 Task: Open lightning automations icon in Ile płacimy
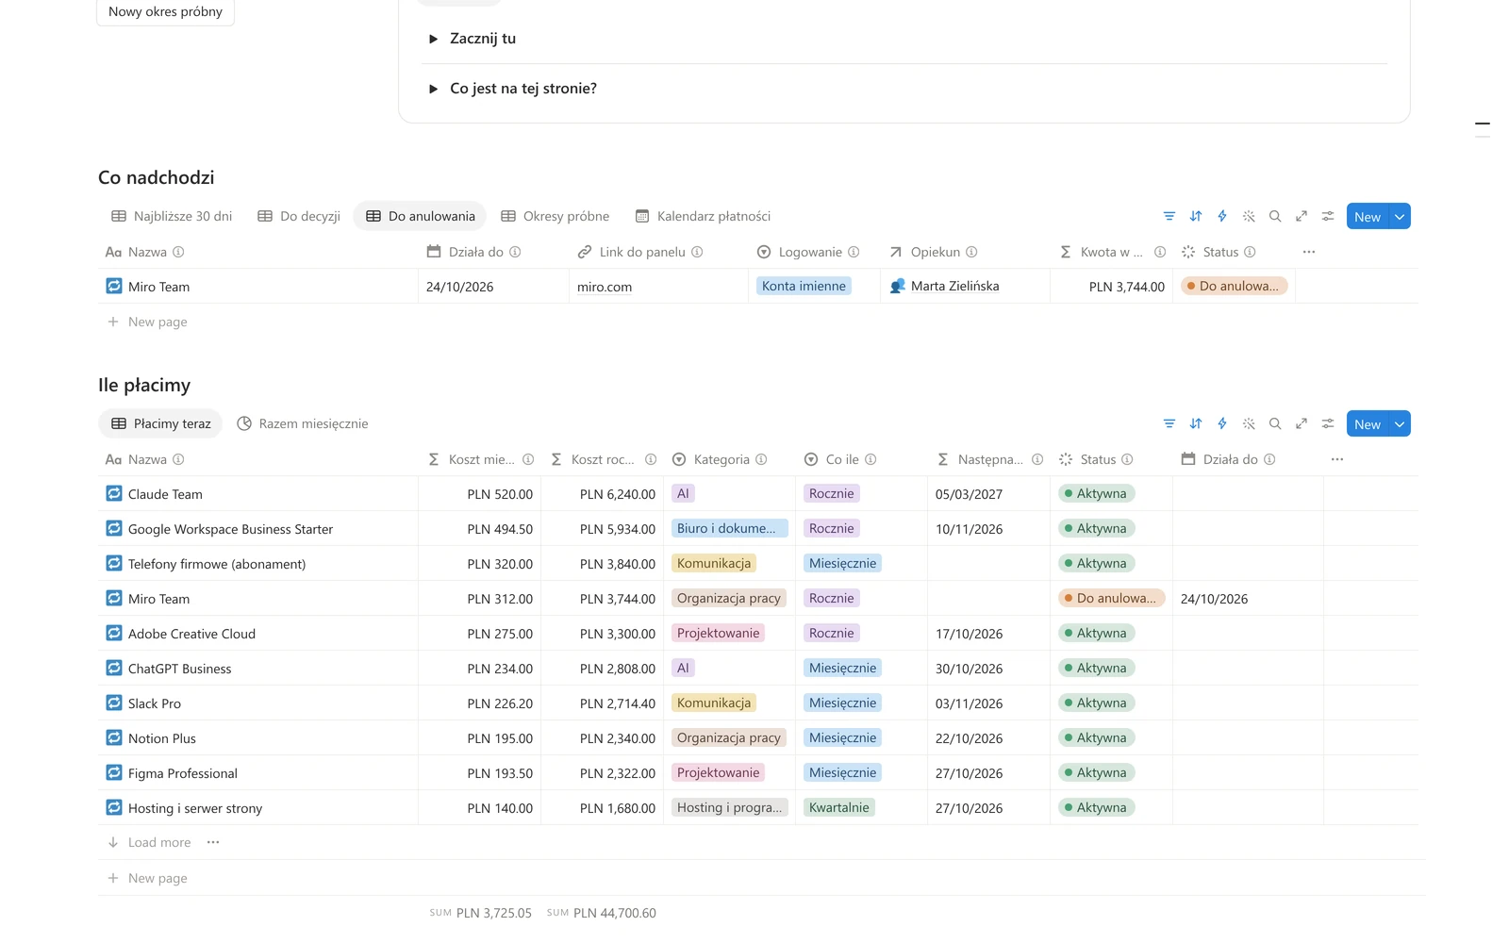1222,423
